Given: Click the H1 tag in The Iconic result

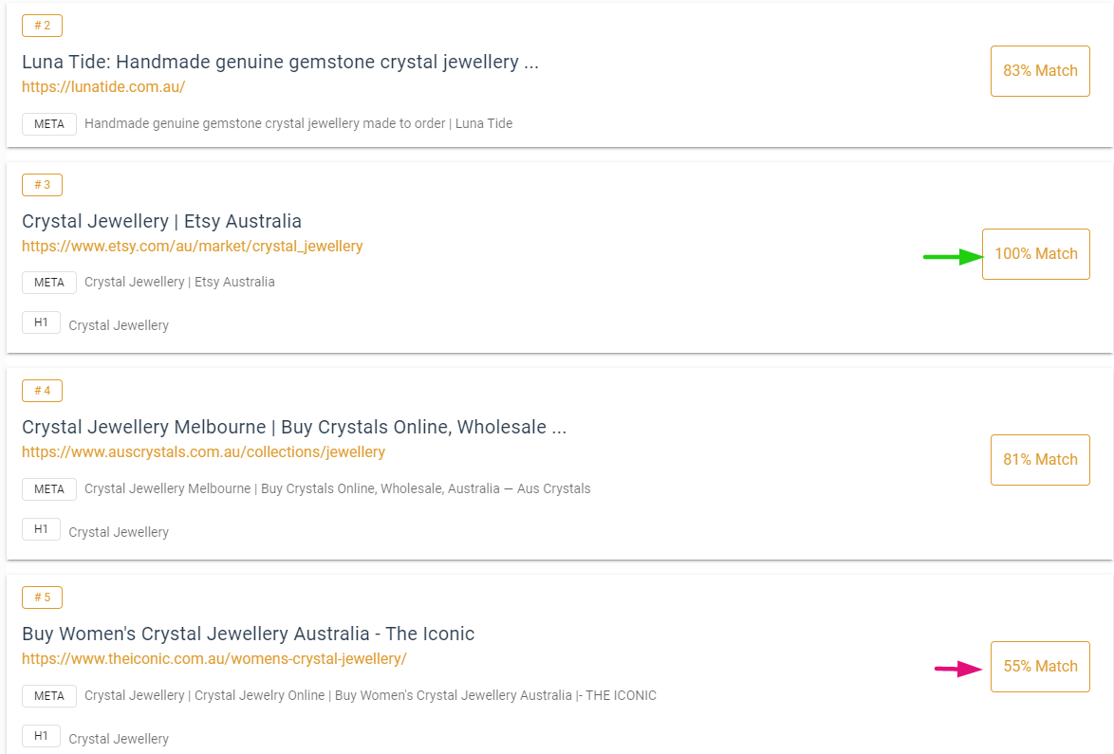Looking at the screenshot, I should [41, 736].
